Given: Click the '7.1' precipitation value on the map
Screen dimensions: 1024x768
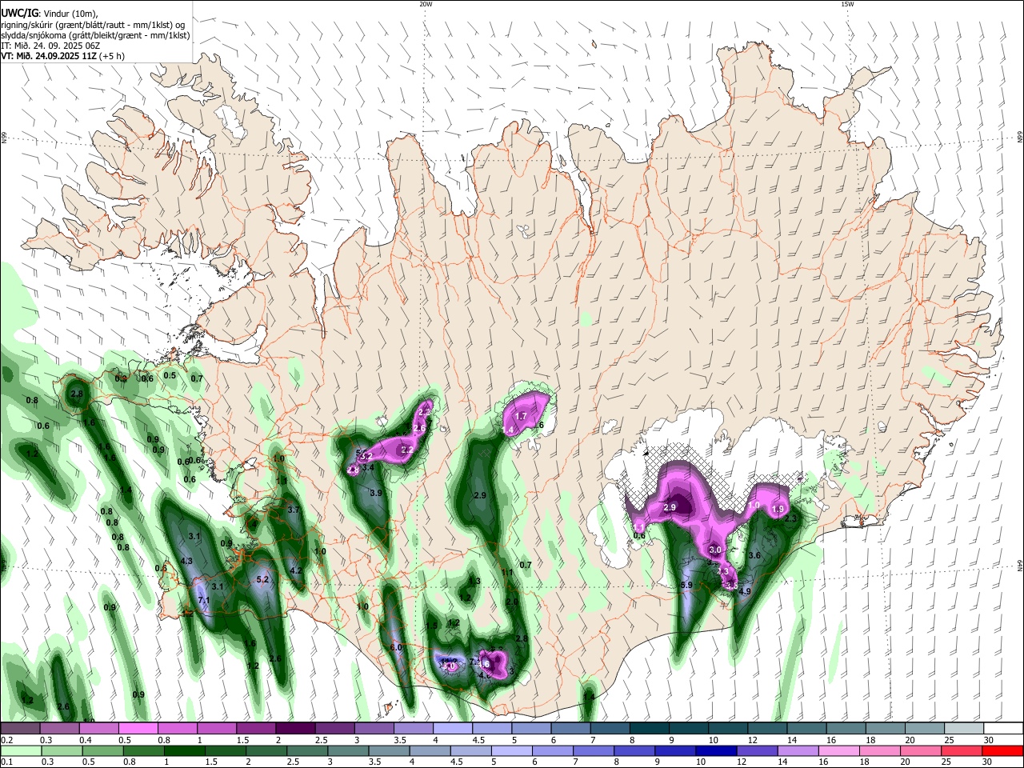Looking at the screenshot, I should (x=203, y=600).
